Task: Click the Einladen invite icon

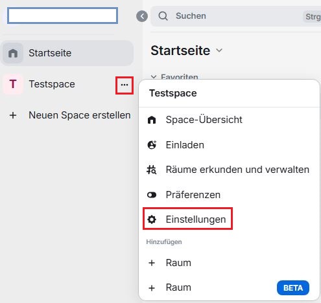Action: [x=152, y=145]
